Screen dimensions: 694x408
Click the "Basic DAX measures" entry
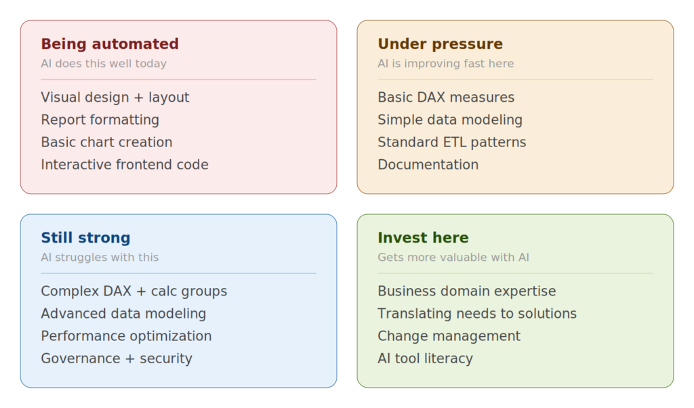click(x=446, y=98)
